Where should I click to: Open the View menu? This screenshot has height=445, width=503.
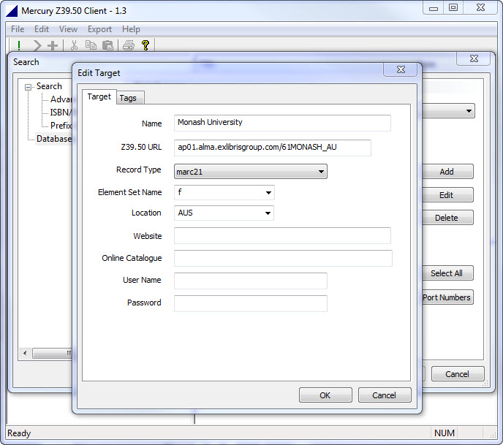pyautogui.click(x=68, y=29)
